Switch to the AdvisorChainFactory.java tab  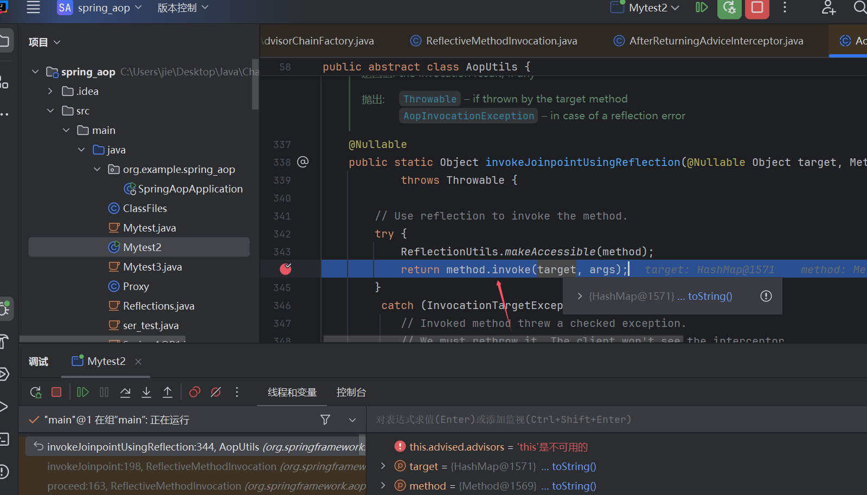click(x=318, y=41)
